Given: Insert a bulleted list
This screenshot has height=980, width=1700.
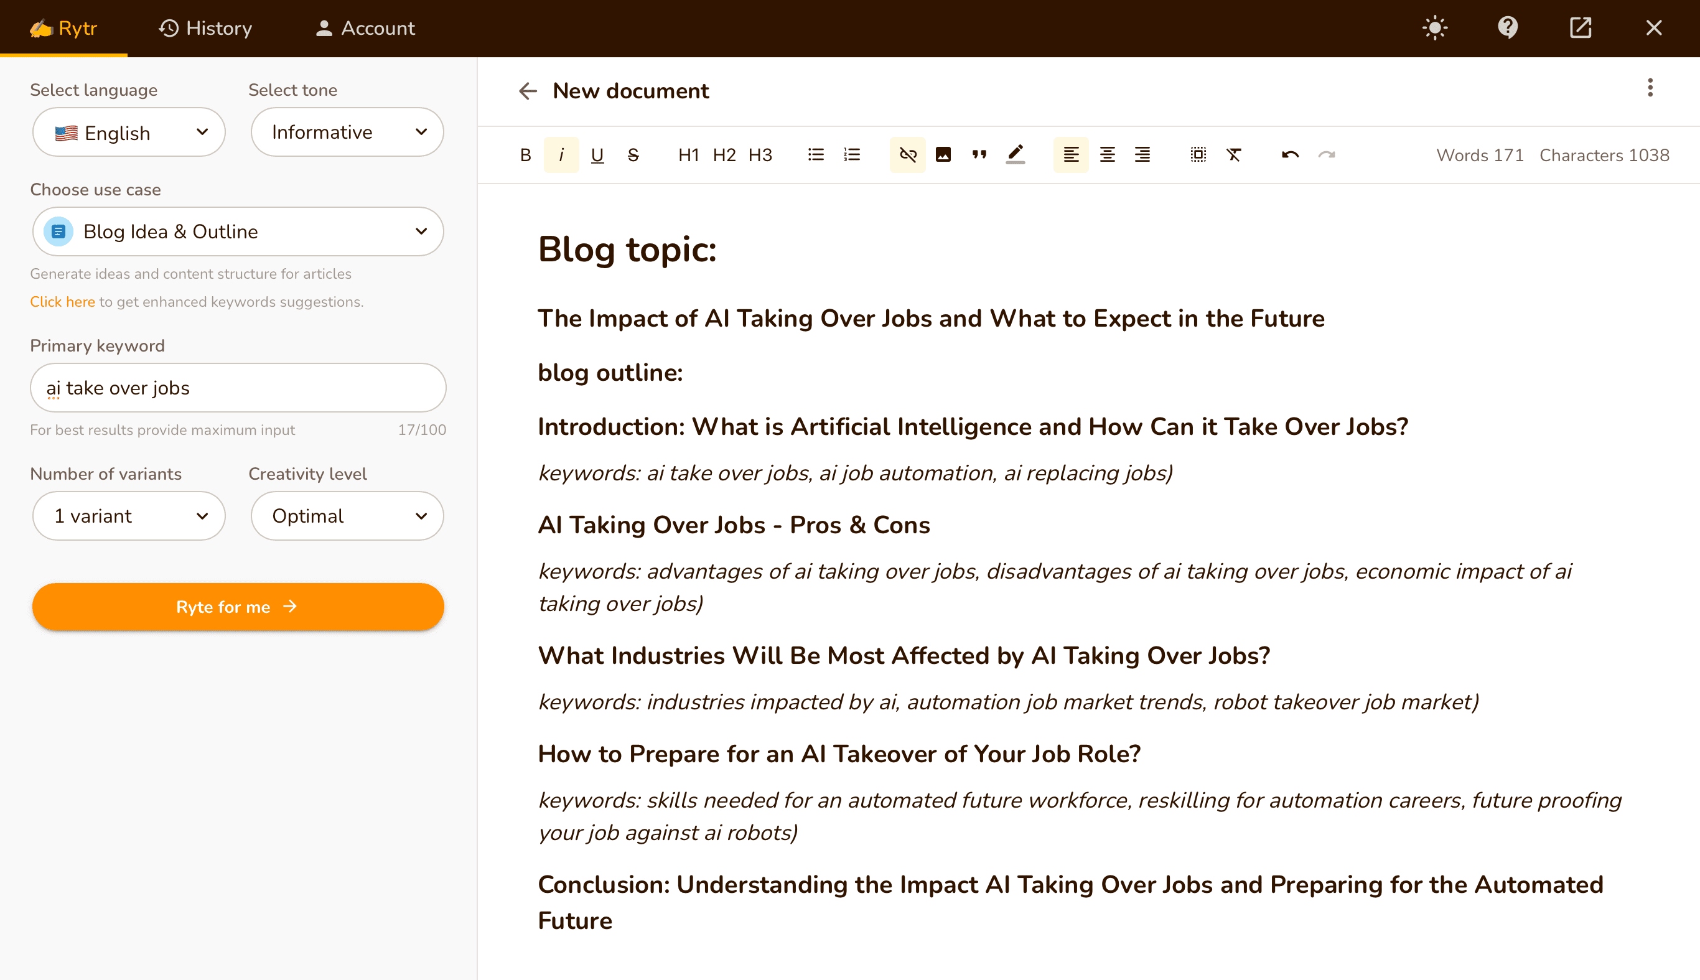Looking at the screenshot, I should [816, 155].
